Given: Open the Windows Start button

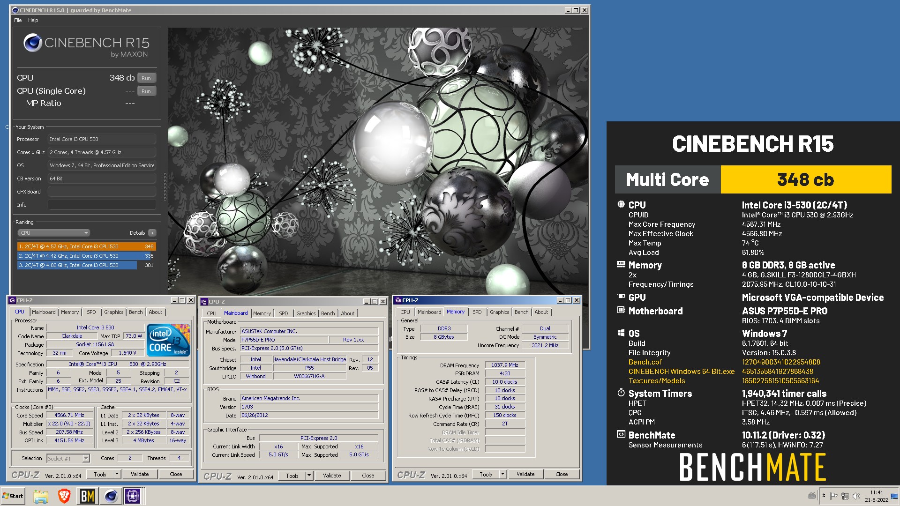Looking at the screenshot, I should tap(13, 496).
